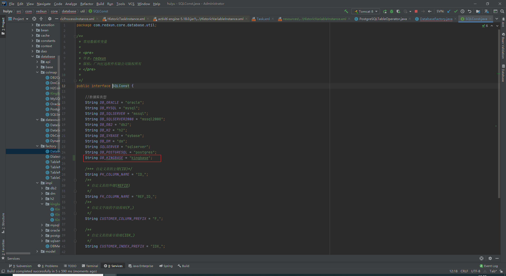
Task: Toggle file write lock in status bar
Action: (502, 271)
